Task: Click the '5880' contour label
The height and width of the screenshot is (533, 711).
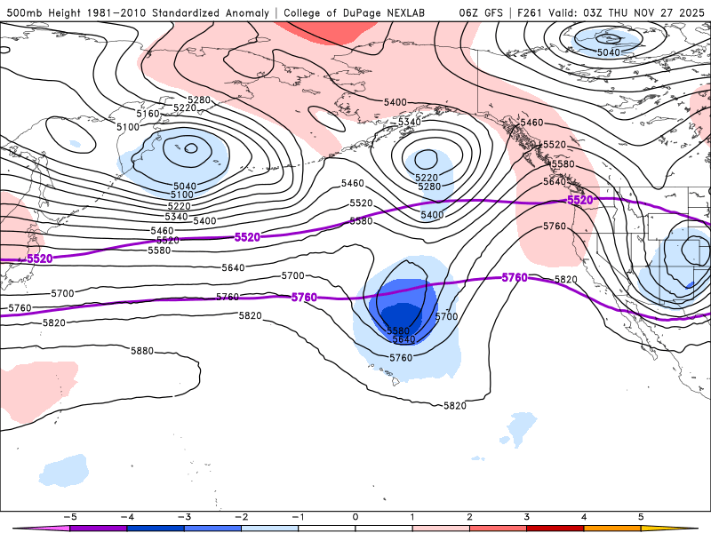Action: click(x=142, y=351)
